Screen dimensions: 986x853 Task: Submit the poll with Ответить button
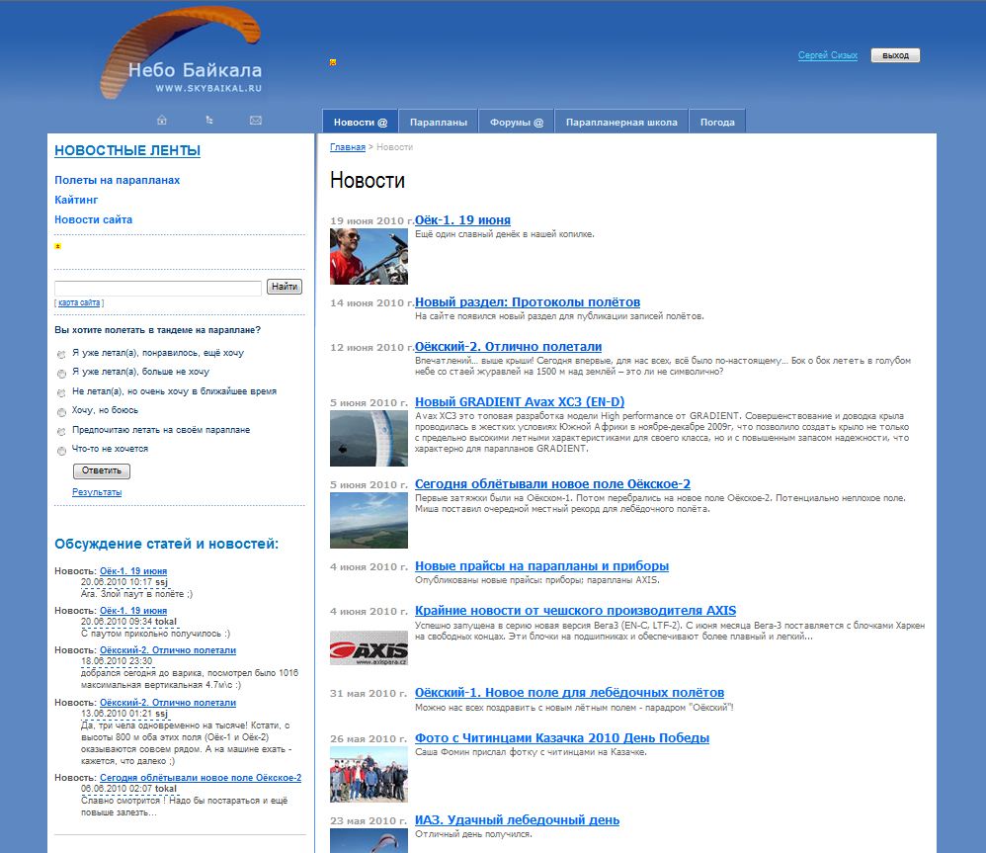click(x=101, y=471)
